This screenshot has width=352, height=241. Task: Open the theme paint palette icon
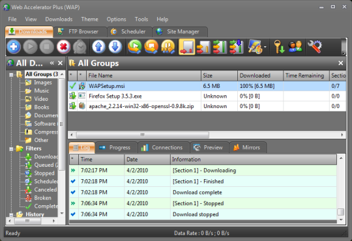point(255,47)
